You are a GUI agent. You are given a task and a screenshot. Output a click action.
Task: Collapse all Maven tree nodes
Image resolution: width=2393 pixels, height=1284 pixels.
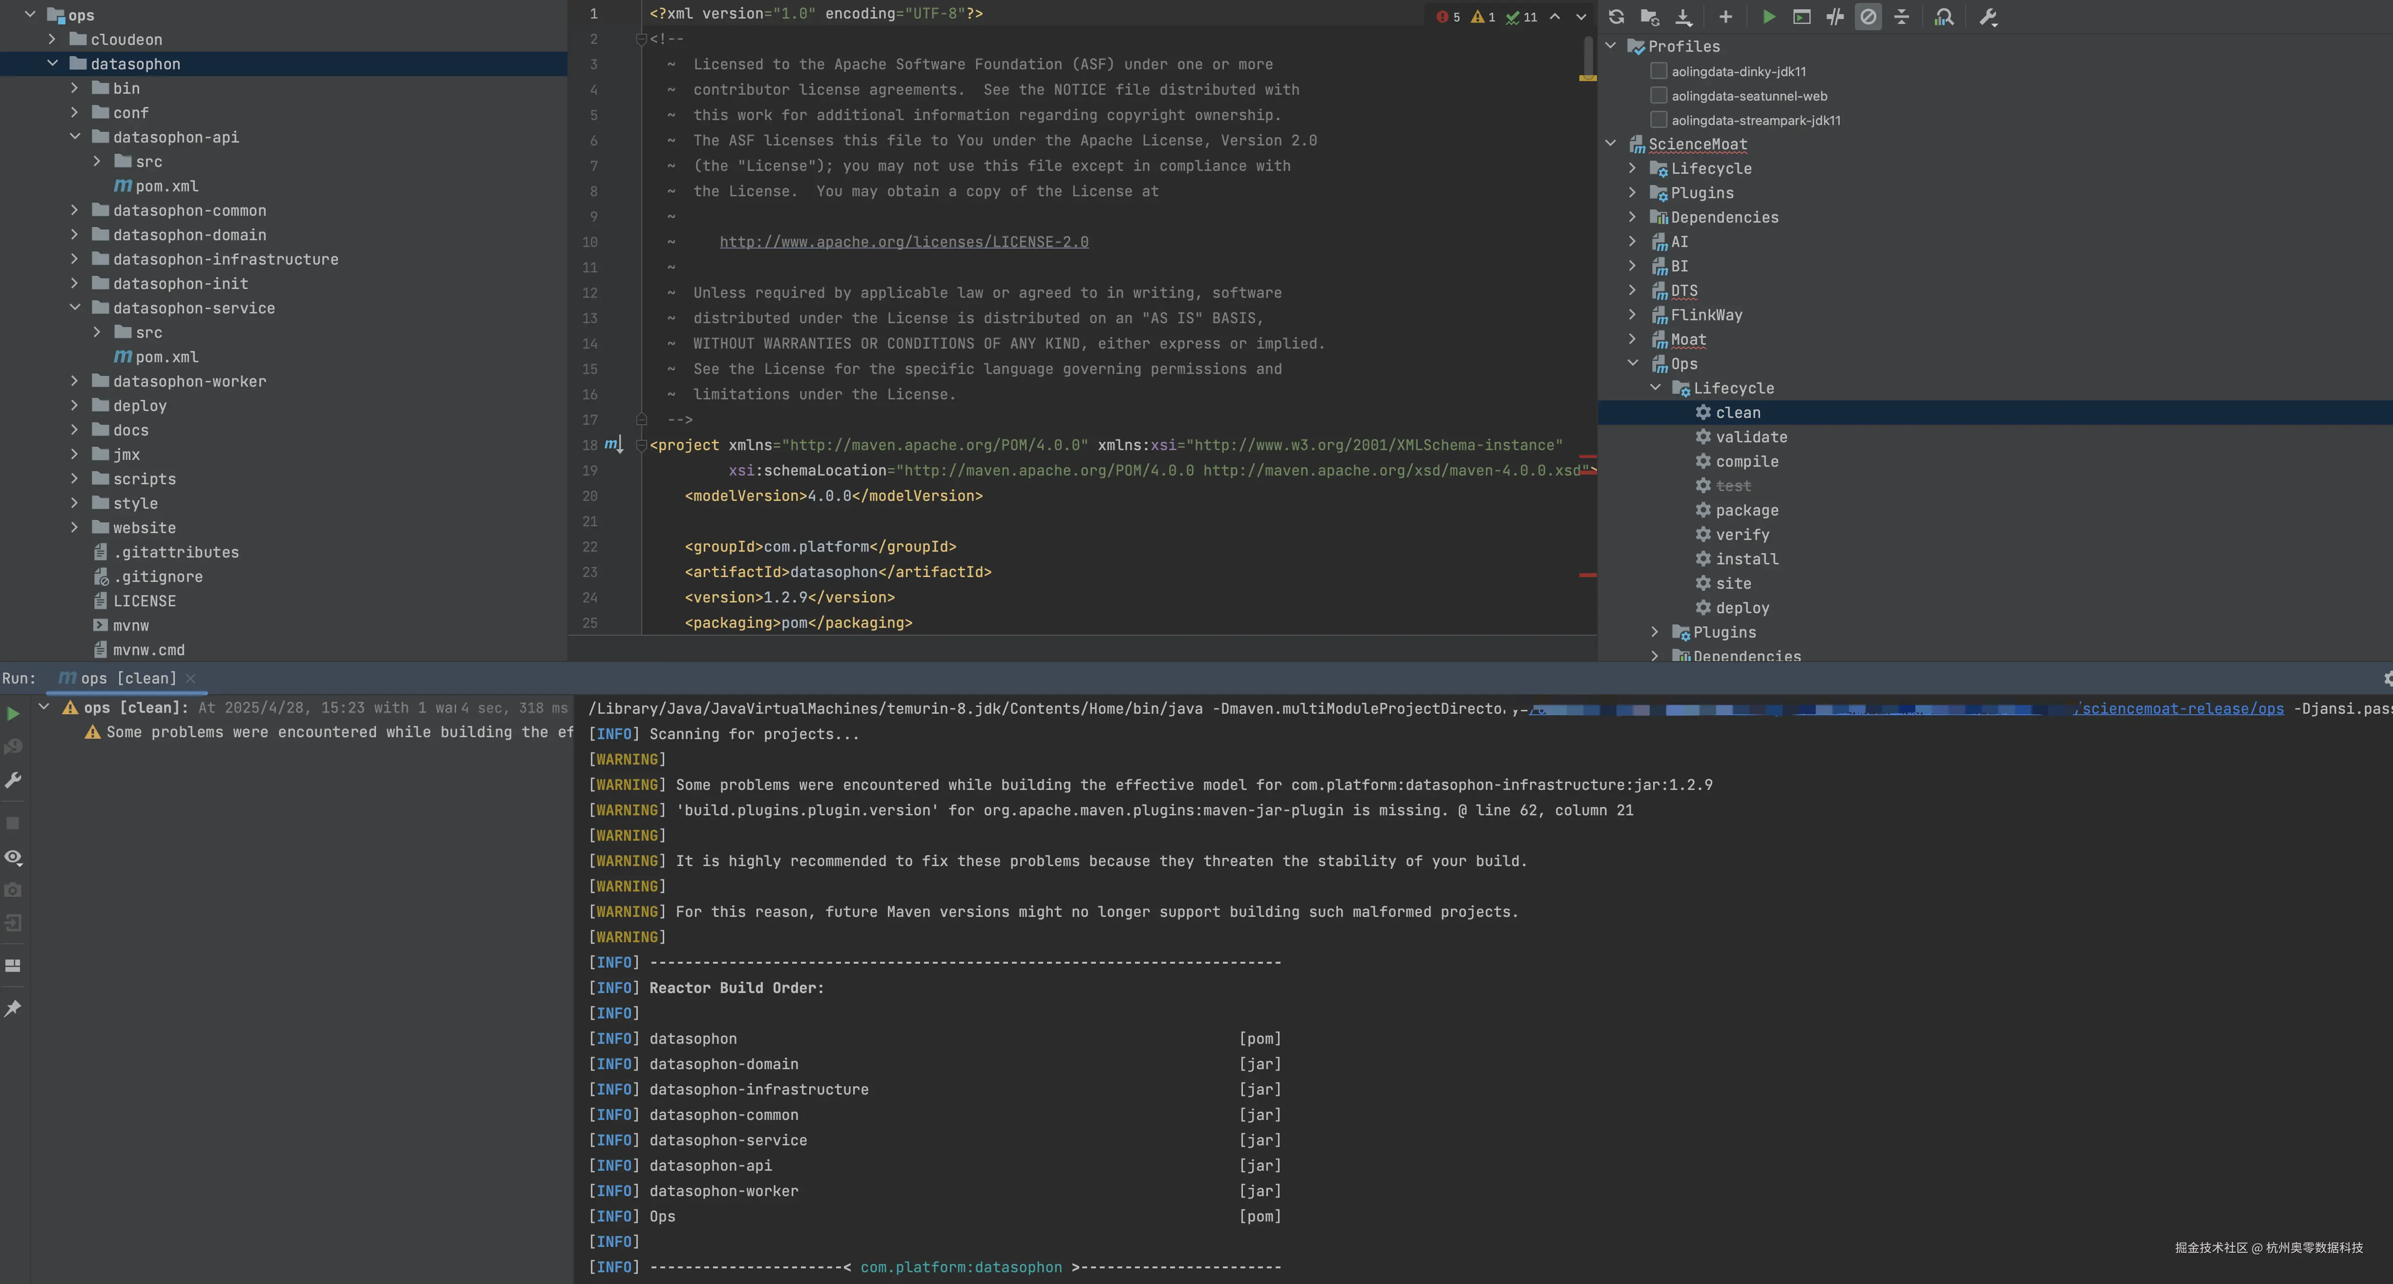click(x=1902, y=17)
